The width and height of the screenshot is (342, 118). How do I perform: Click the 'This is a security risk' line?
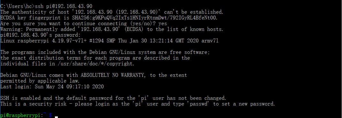[138, 104]
